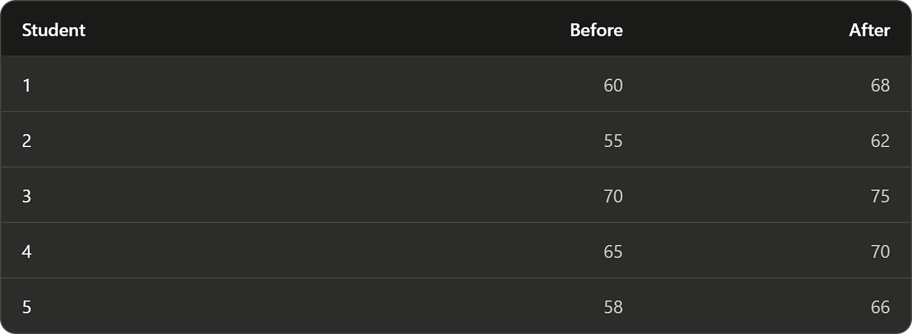Click Before value 70

tap(613, 196)
